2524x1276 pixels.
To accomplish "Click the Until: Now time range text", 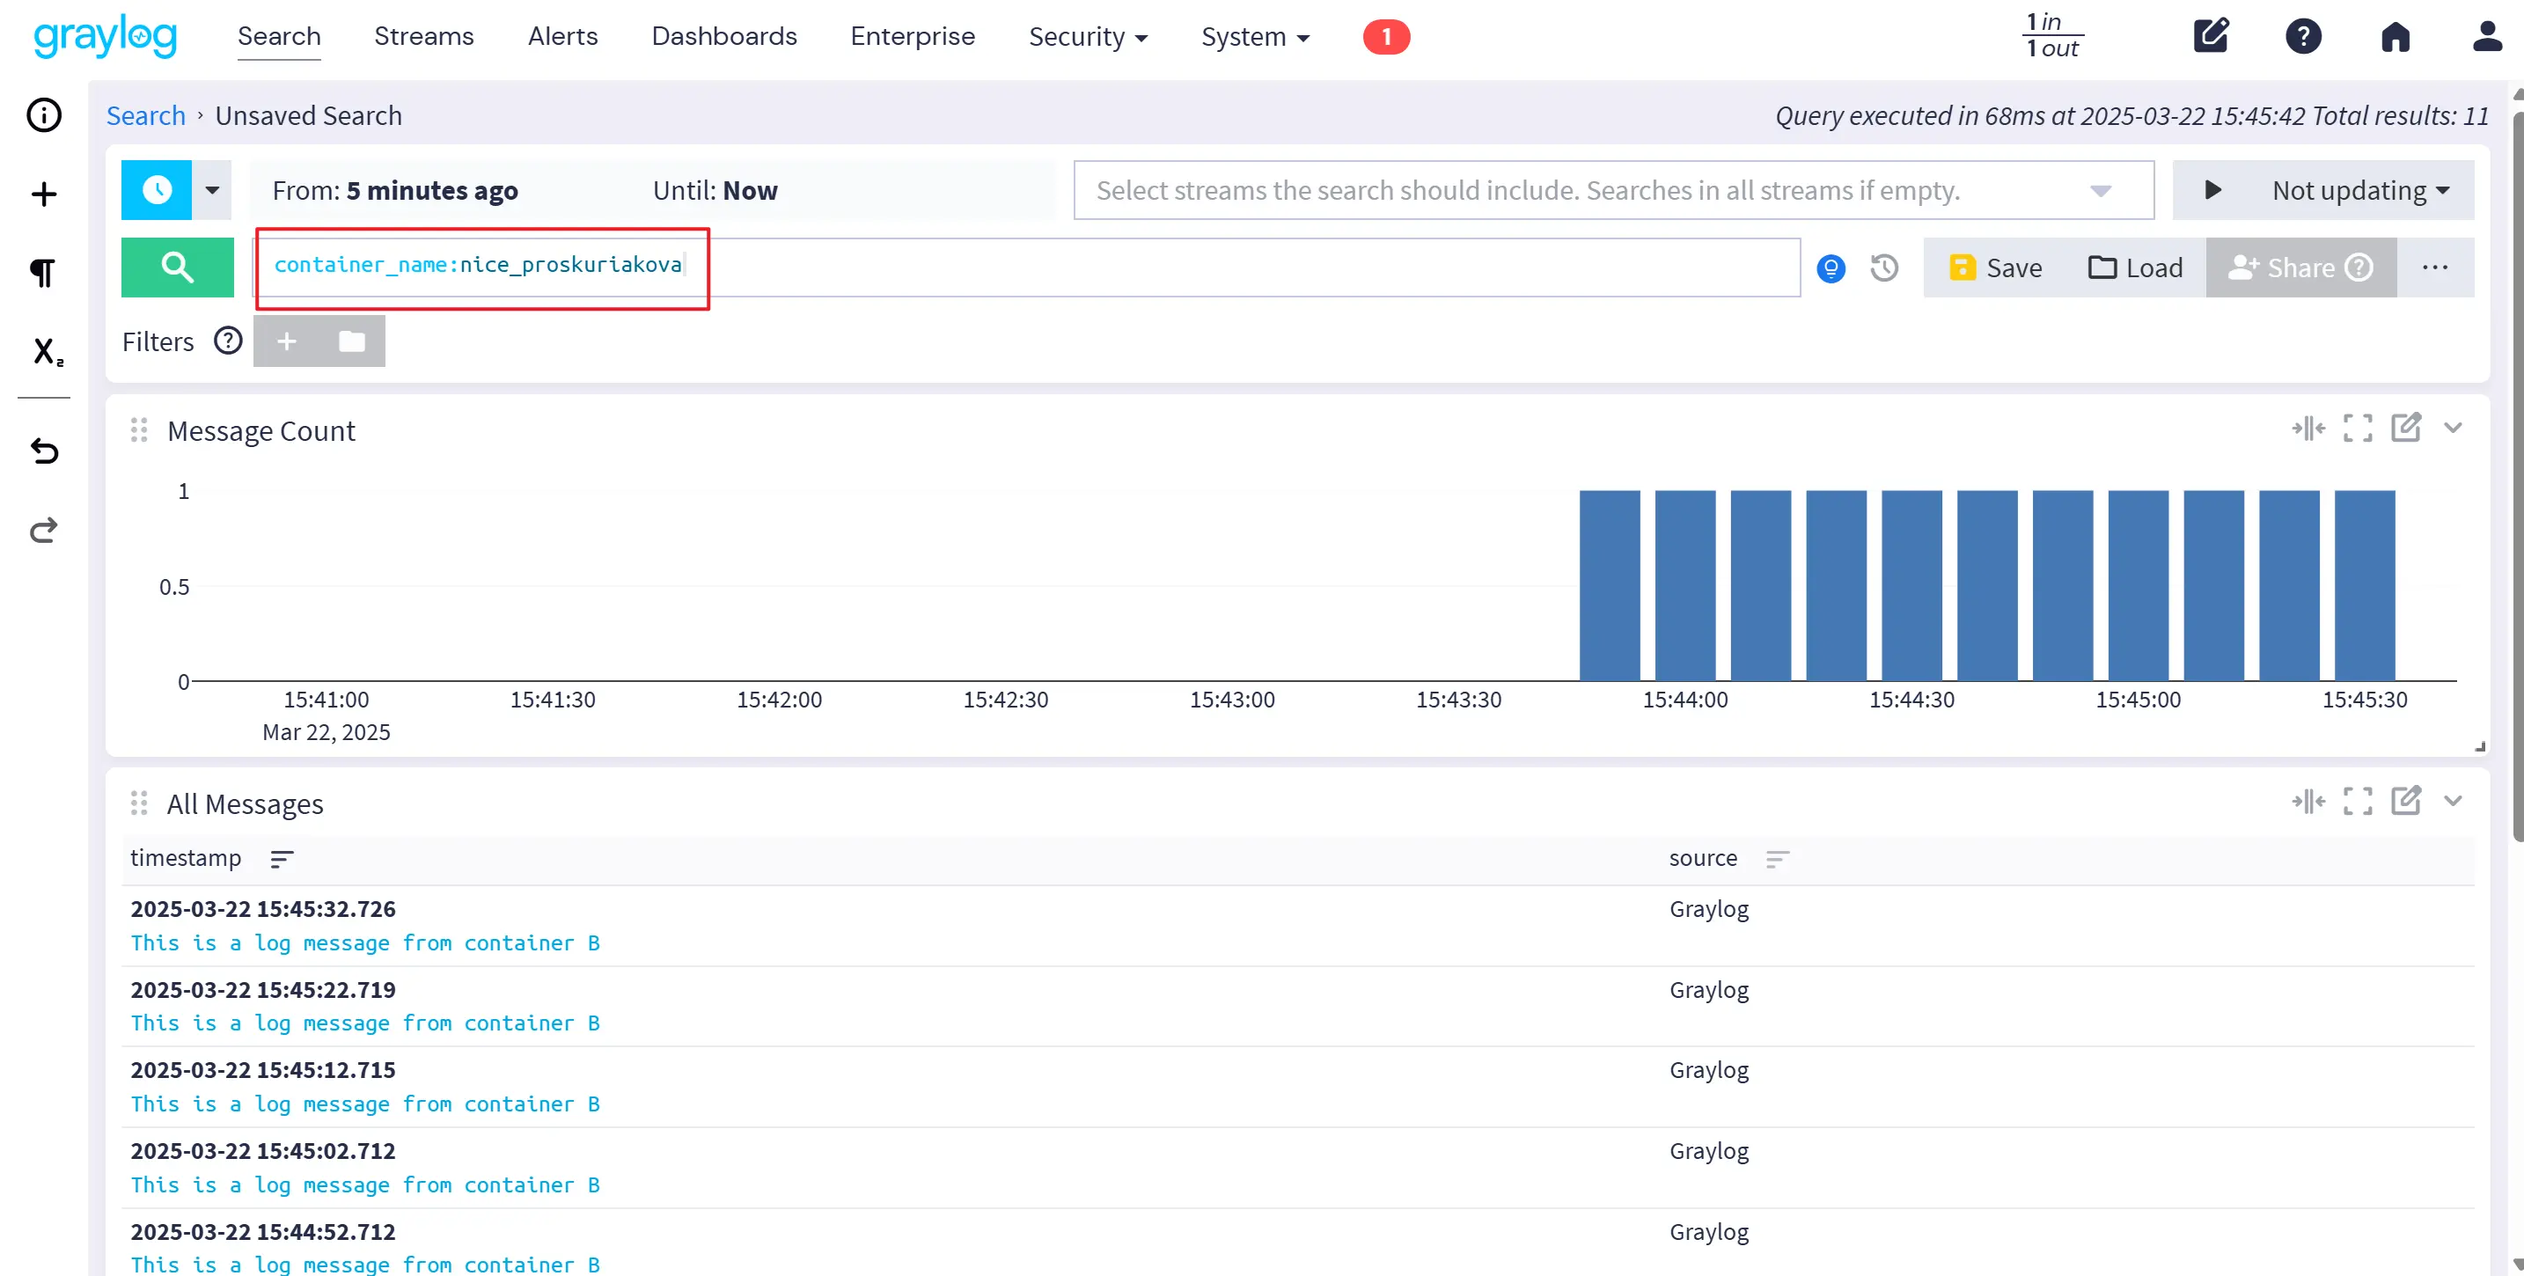I will click(x=715, y=190).
